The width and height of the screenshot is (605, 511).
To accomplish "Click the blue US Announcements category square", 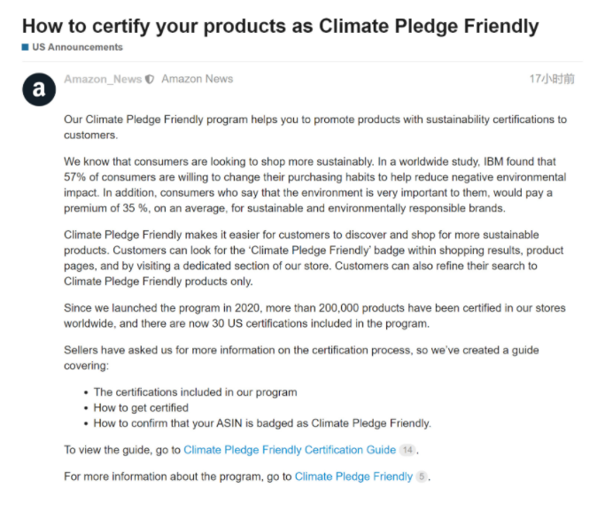I will [26, 48].
